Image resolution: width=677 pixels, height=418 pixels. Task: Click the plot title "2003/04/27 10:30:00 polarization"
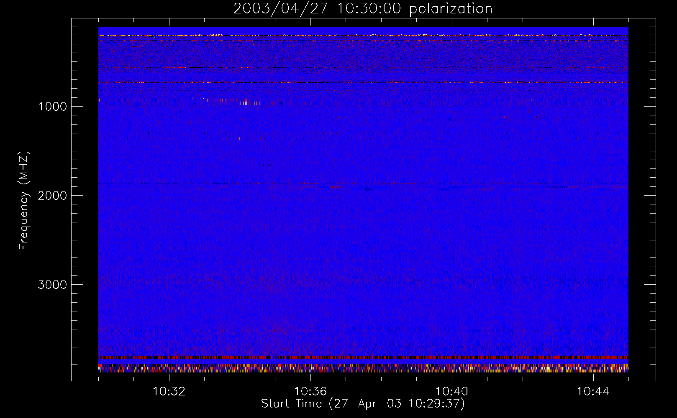pyautogui.click(x=363, y=9)
